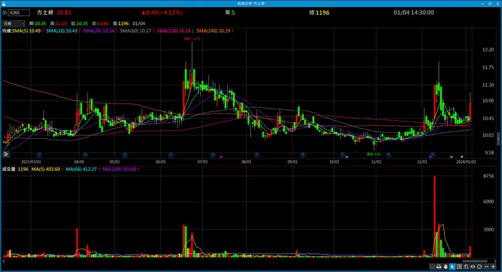Click the scroll-right arrow at bottom right
The height and width of the screenshot is (272, 502).
pos(495,261)
